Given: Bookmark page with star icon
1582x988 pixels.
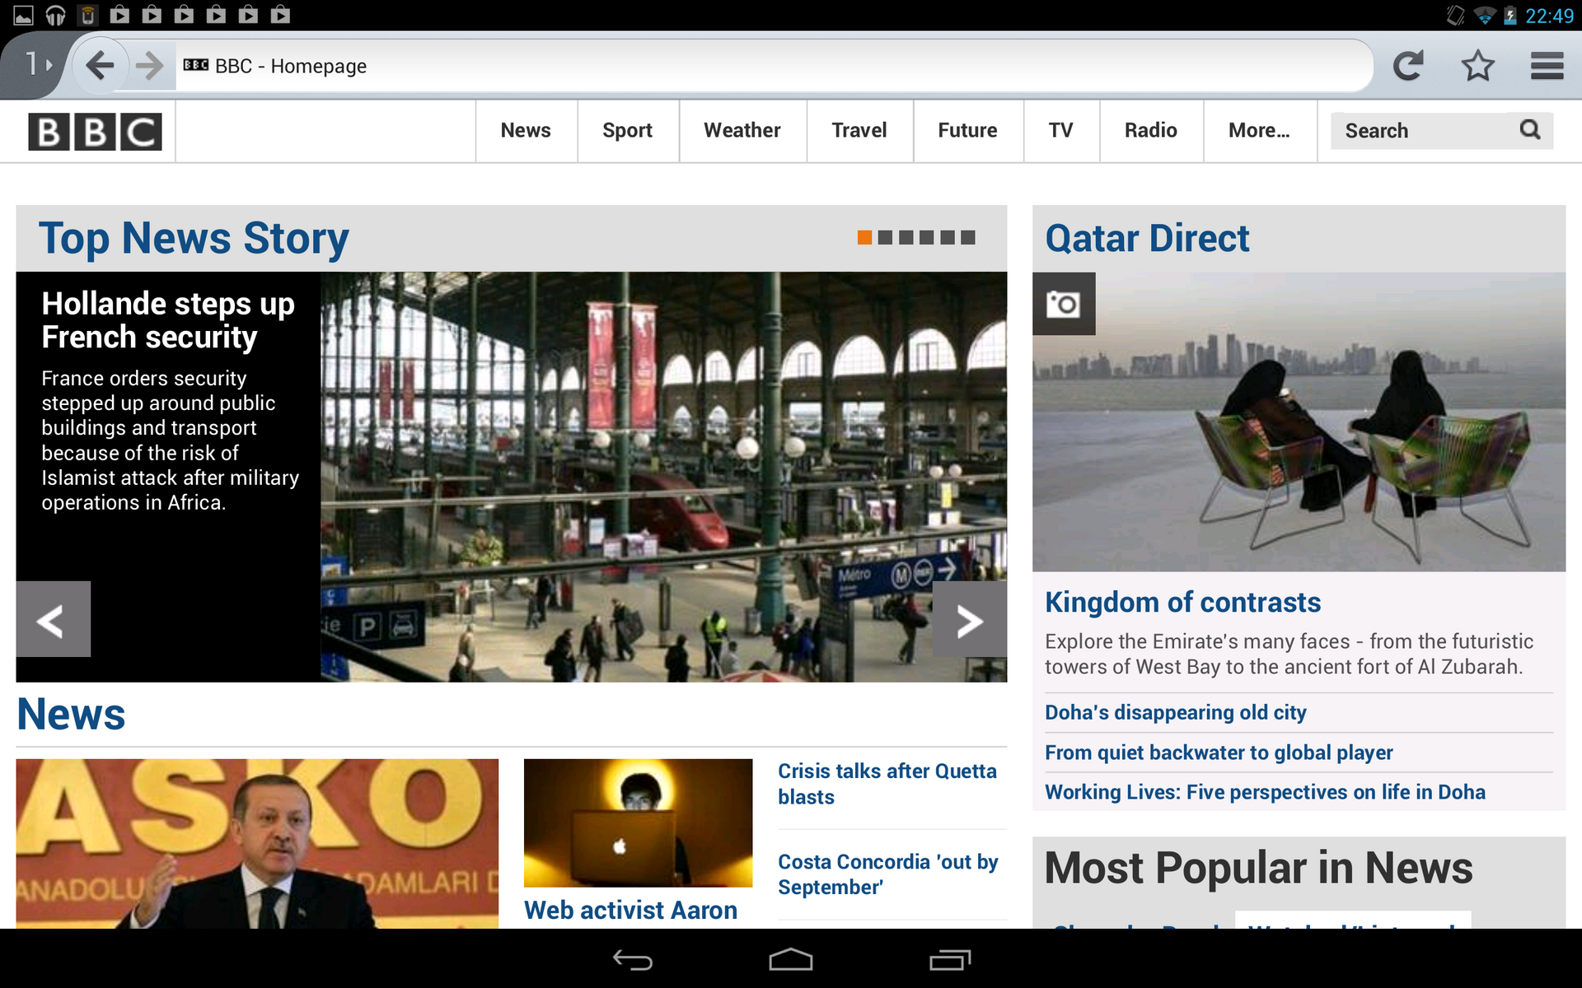Looking at the screenshot, I should pyautogui.click(x=1477, y=65).
